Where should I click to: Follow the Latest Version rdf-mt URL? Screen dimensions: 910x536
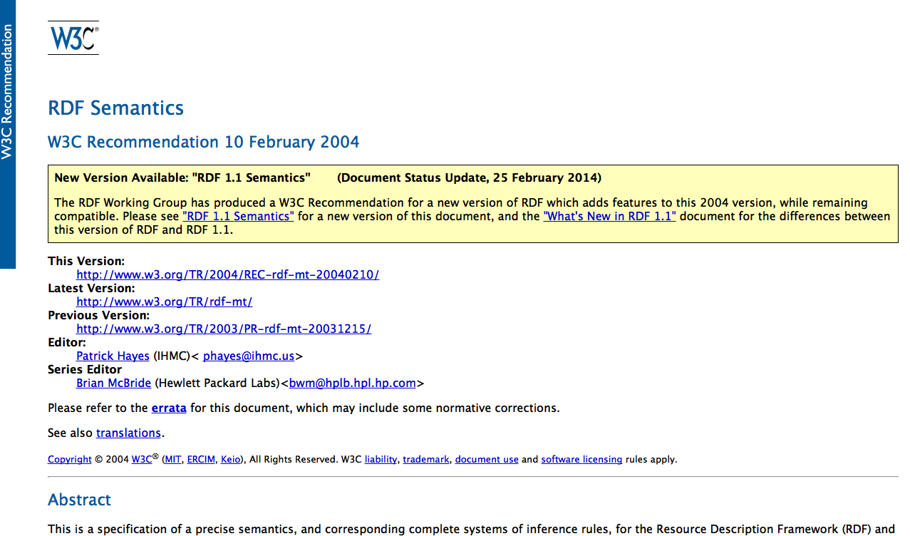tap(164, 301)
